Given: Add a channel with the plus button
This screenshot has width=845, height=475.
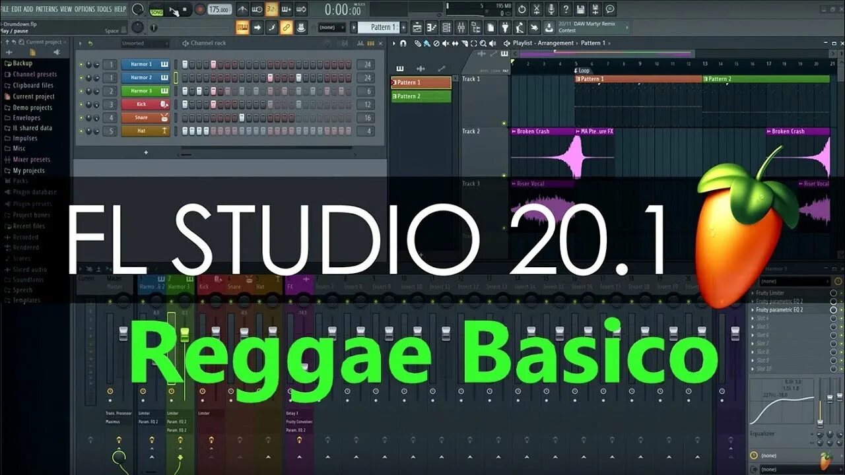Looking at the screenshot, I should (x=146, y=152).
